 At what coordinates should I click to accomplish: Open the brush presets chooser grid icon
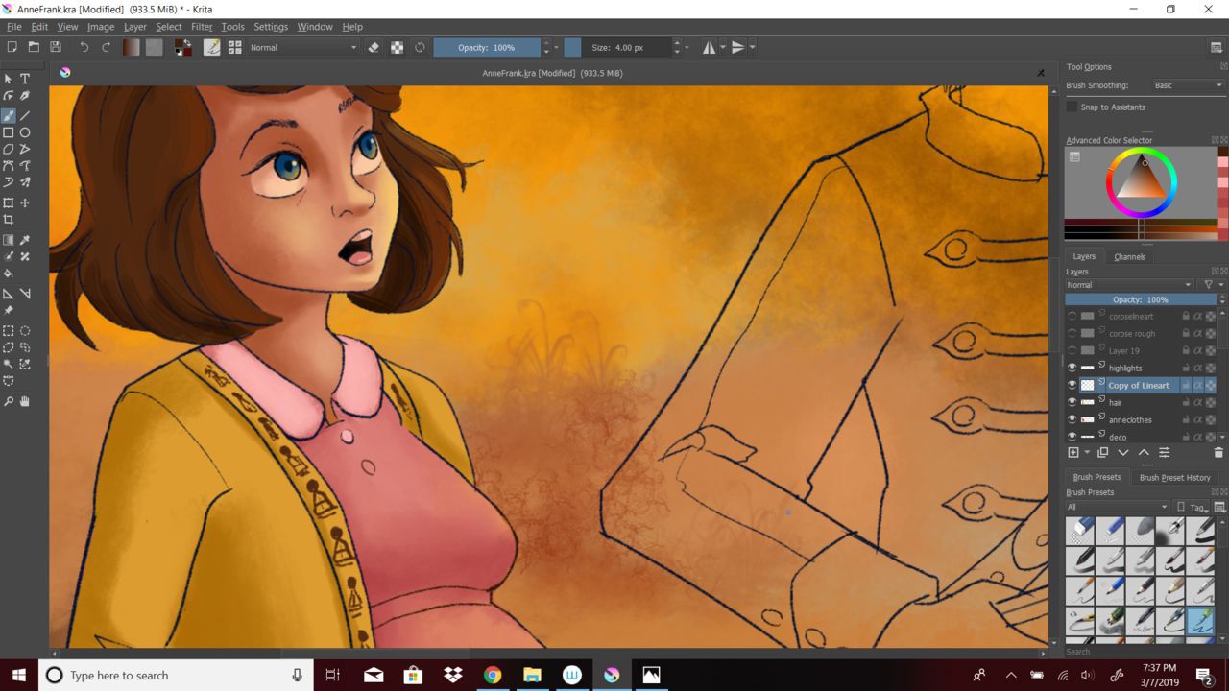234,47
